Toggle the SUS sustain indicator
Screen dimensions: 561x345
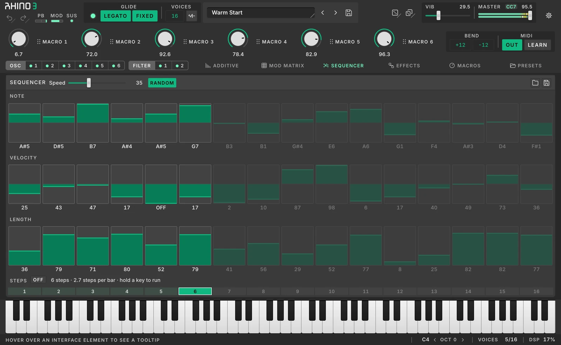click(x=72, y=21)
